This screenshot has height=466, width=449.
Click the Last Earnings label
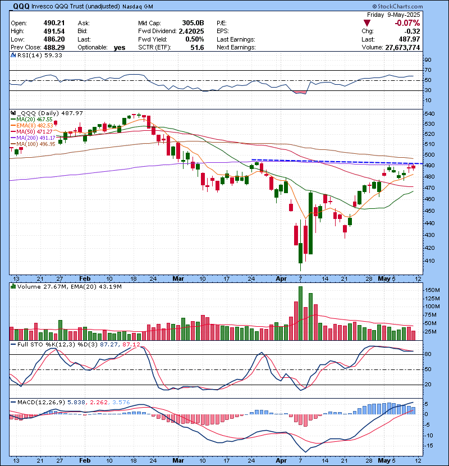(236, 39)
